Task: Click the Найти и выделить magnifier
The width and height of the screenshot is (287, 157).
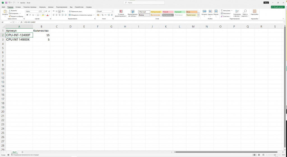Action: (245, 11)
